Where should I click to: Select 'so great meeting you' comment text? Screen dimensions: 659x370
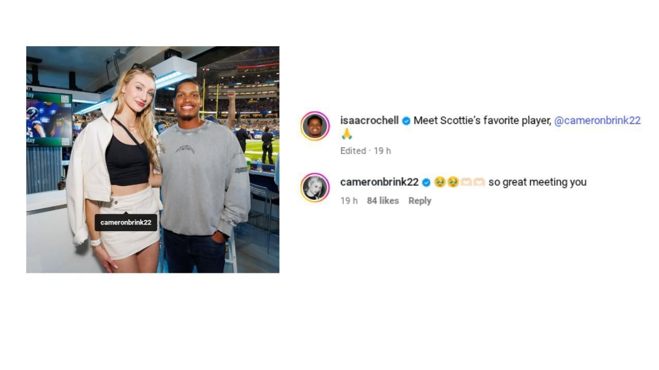(x=537, y=182)
